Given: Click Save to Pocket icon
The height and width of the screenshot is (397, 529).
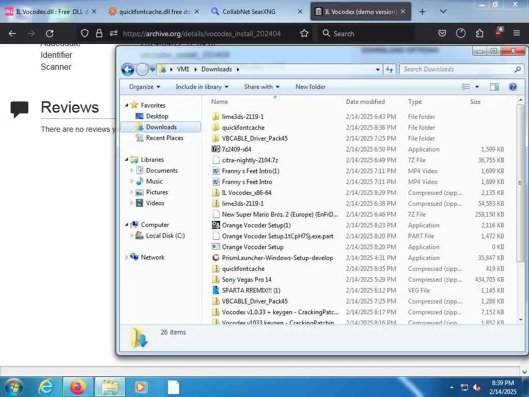Looking at the screenshot, I should tap(442, 34).
